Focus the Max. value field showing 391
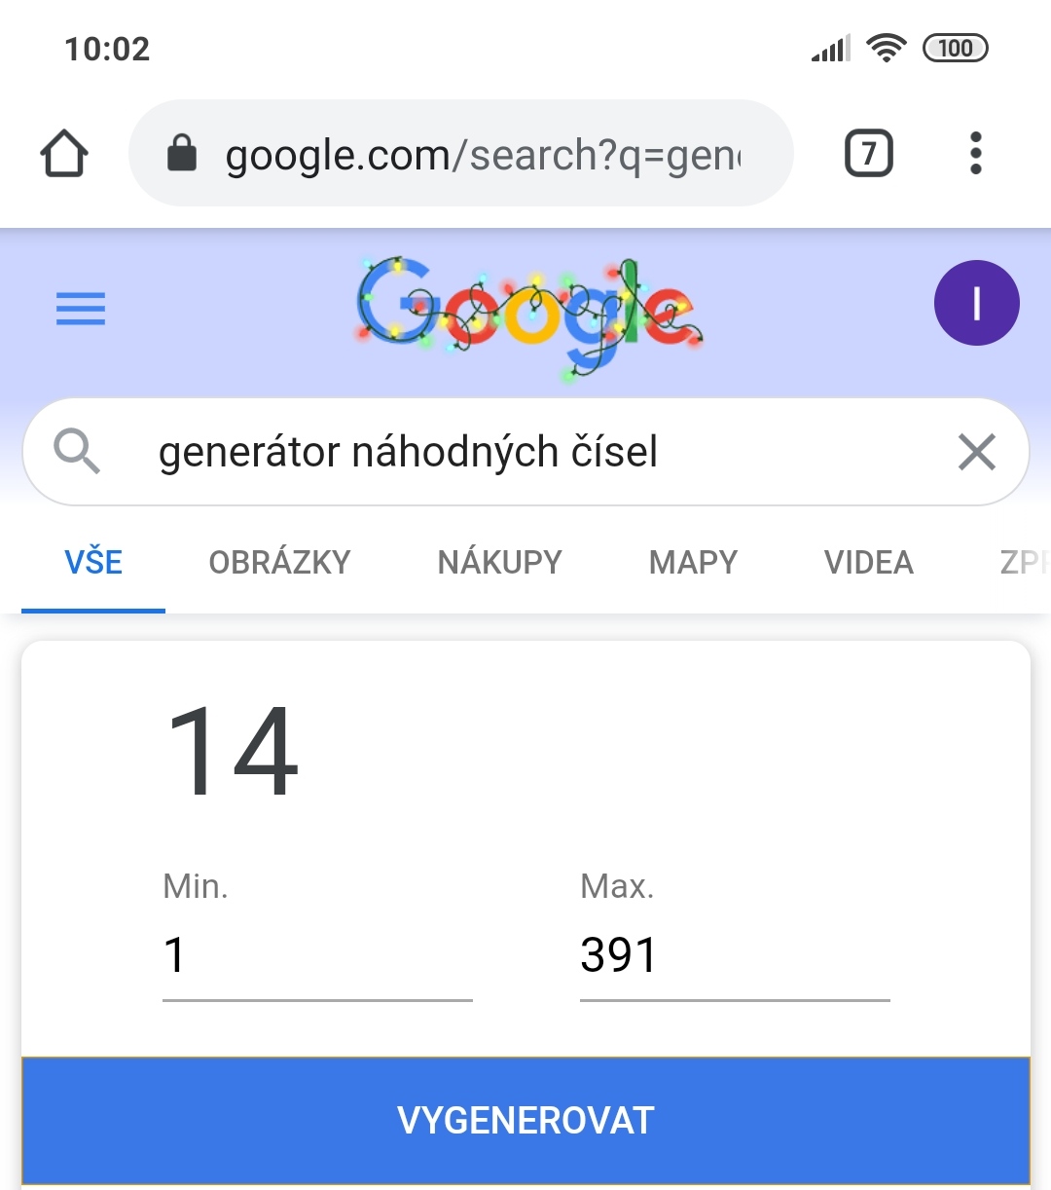The height and width of the screenshot is (1190, 1051). 734,955
